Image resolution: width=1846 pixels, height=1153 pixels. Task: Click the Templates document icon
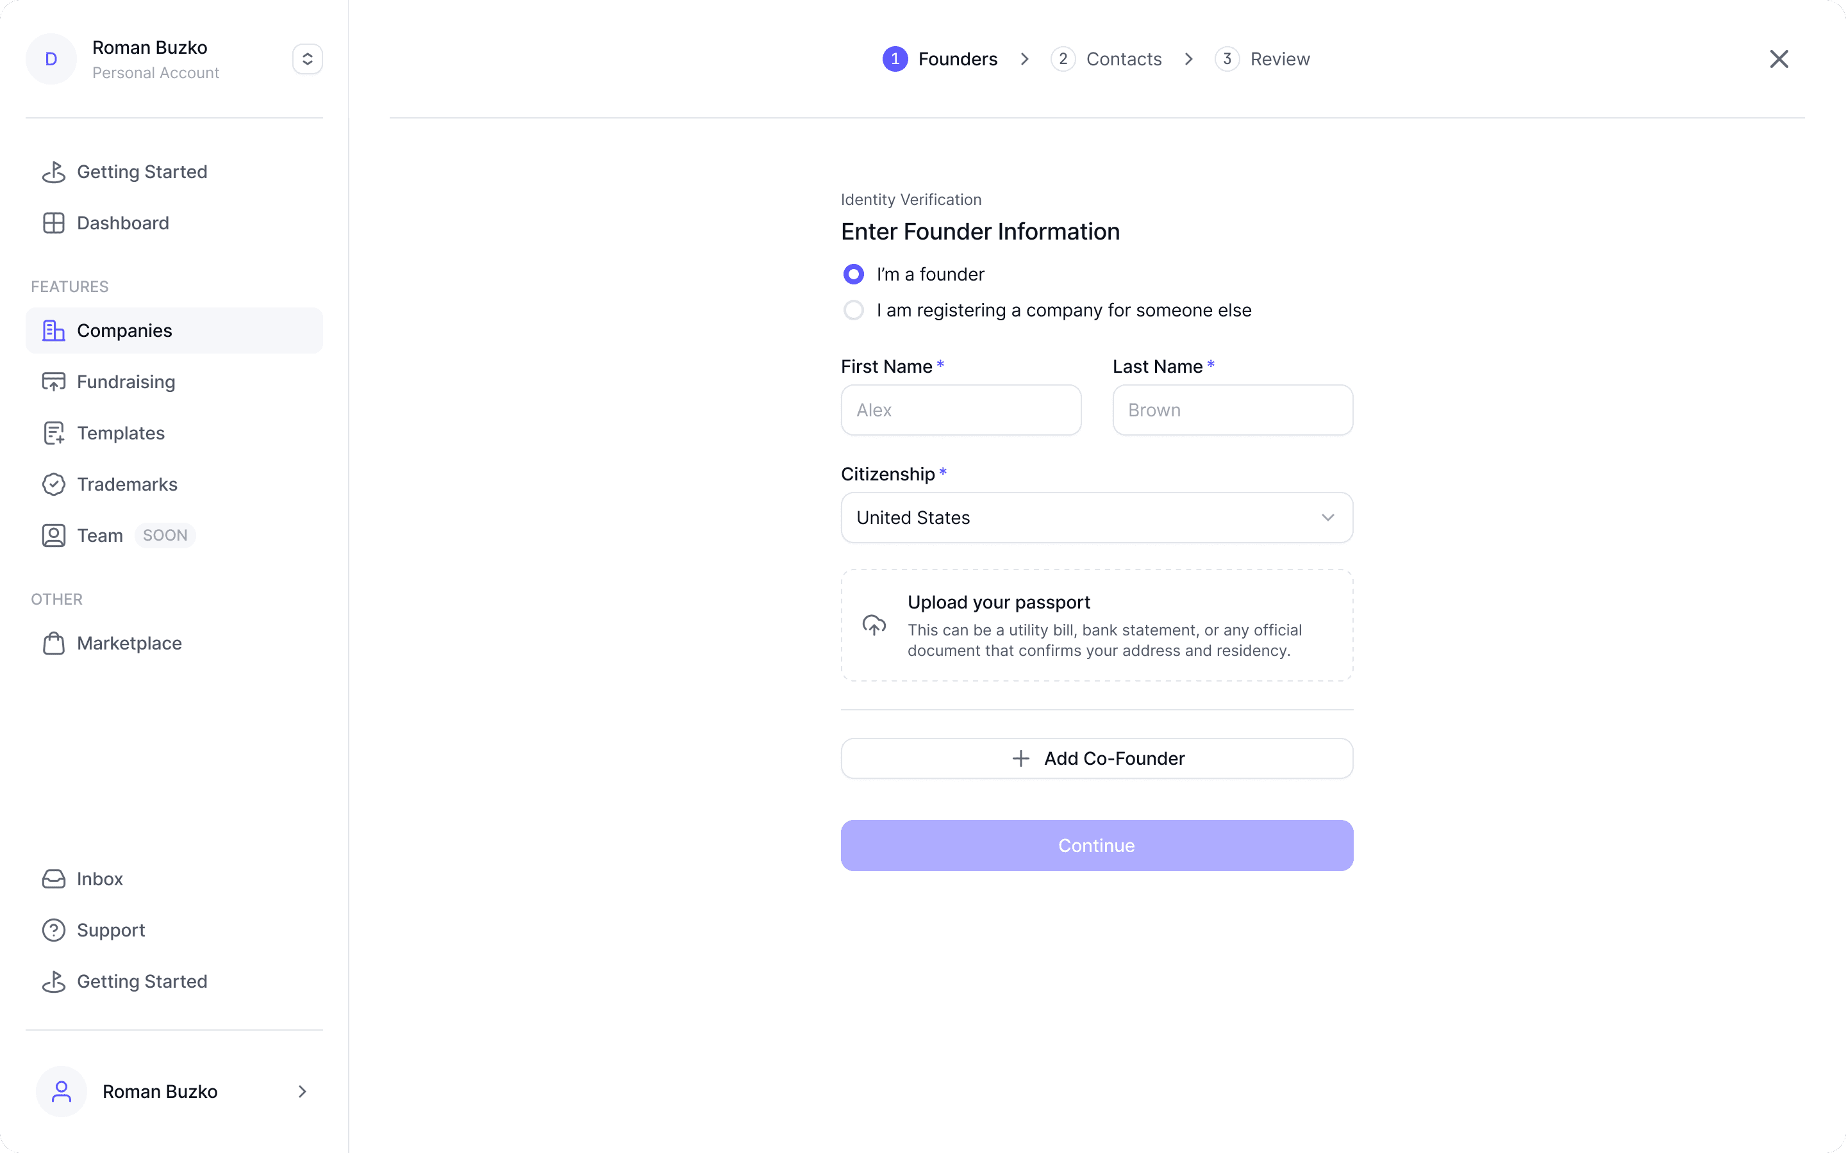(x=53, y=432)
